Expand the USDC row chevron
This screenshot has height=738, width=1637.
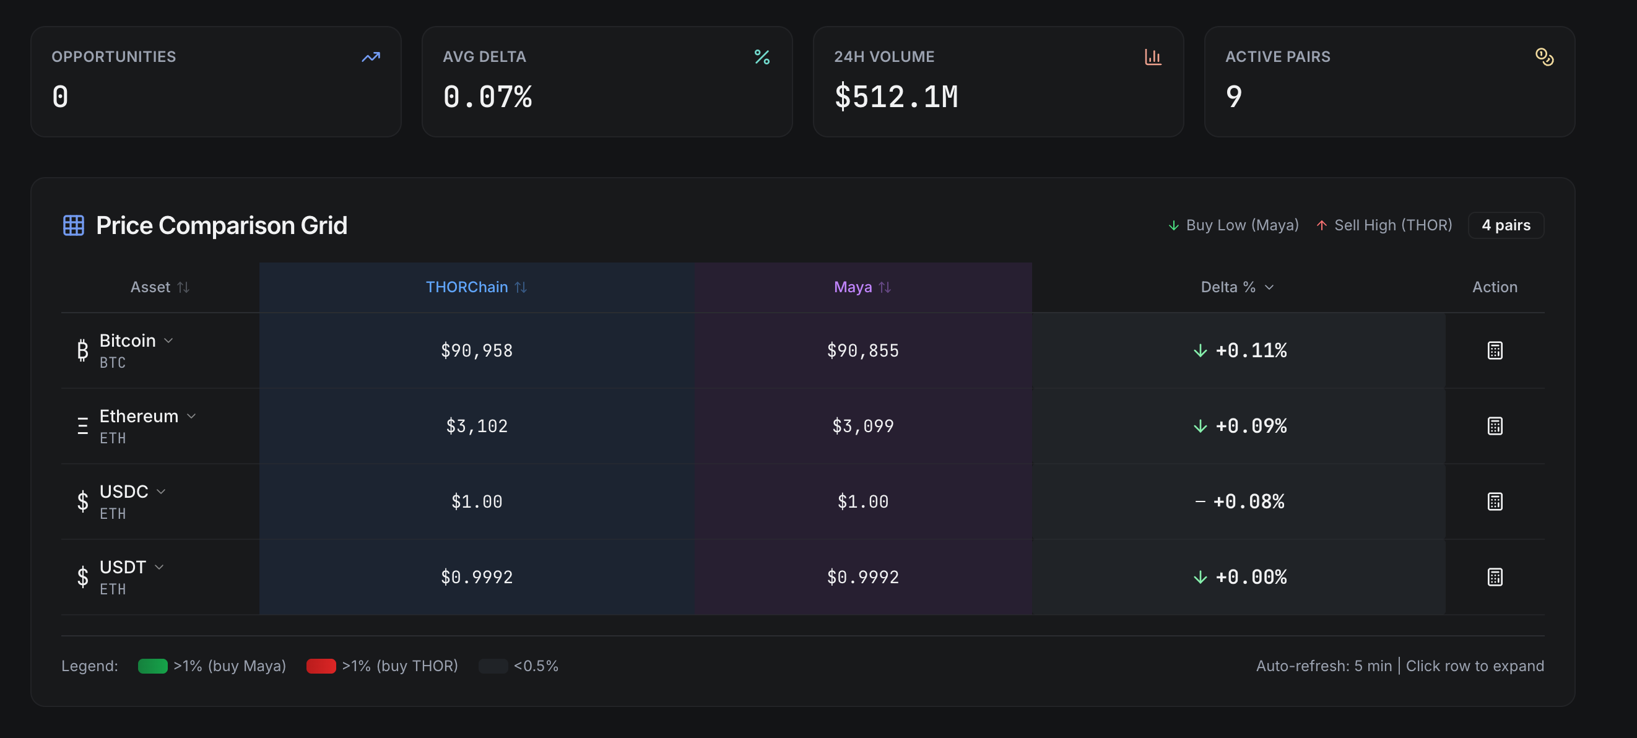(x=161, y=492)
